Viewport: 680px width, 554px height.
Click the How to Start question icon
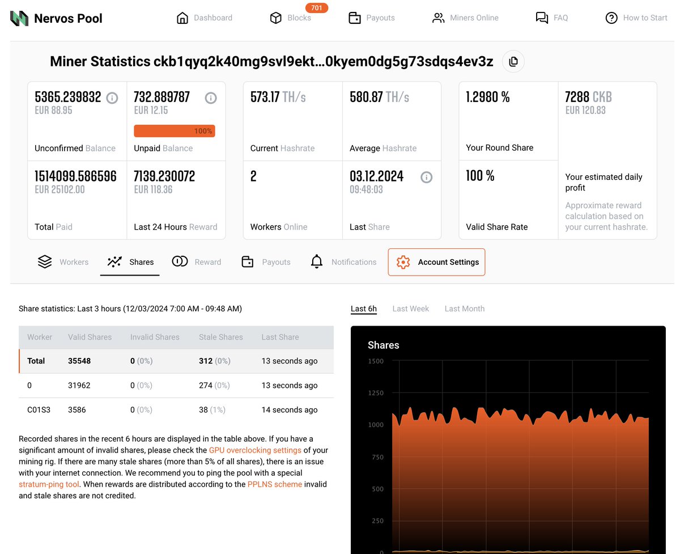611,18
